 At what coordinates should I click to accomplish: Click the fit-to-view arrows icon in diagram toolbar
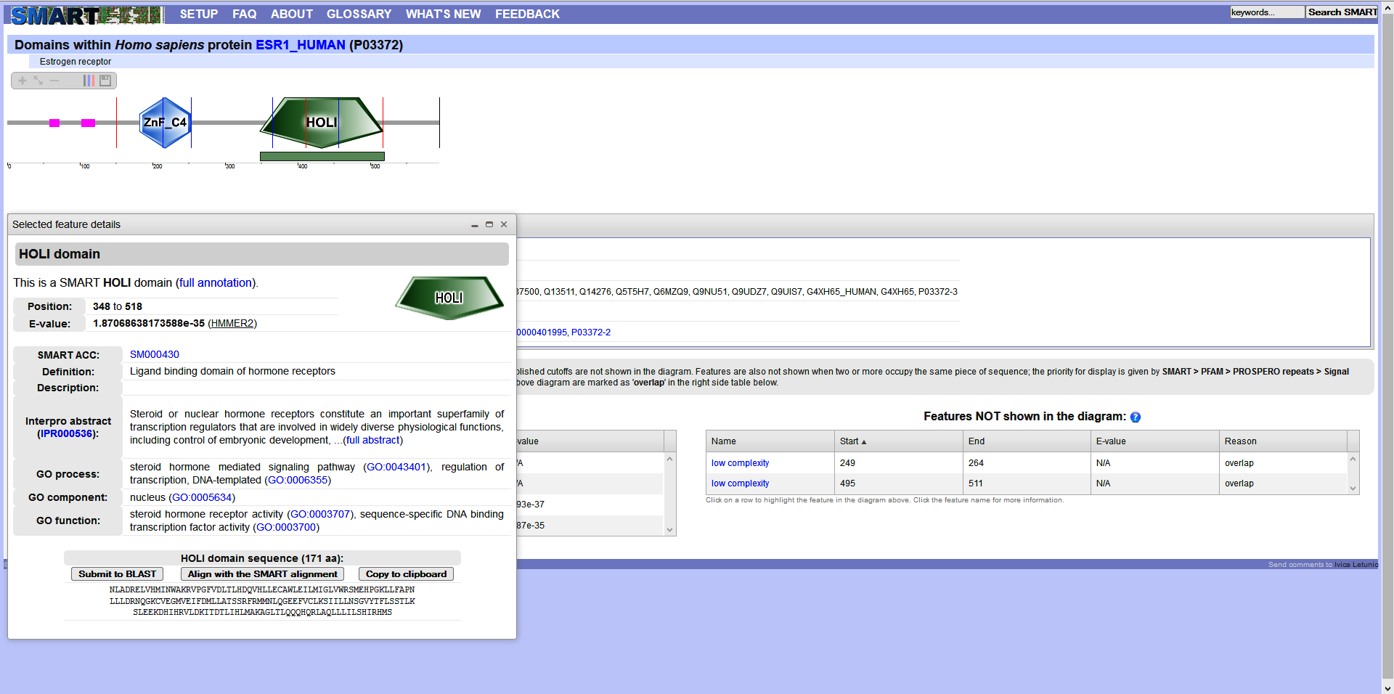[38, 81]
